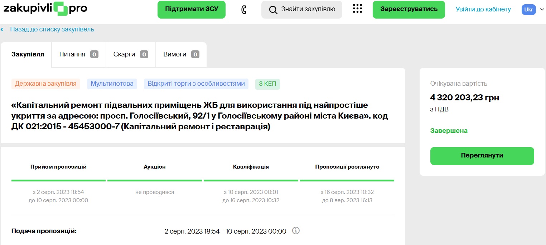
Task: Click the Відкриті торги з особливостями tag
Action: (196, 84)
